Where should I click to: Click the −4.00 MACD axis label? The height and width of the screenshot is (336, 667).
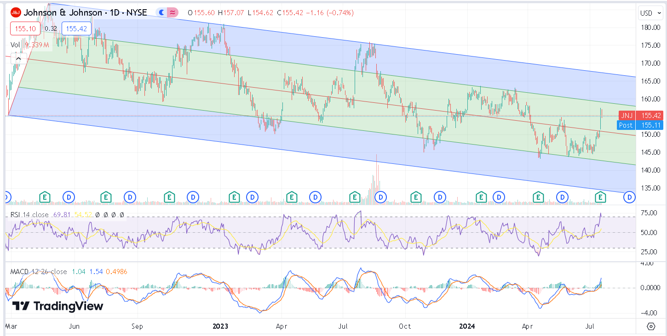tap(648, 313)
